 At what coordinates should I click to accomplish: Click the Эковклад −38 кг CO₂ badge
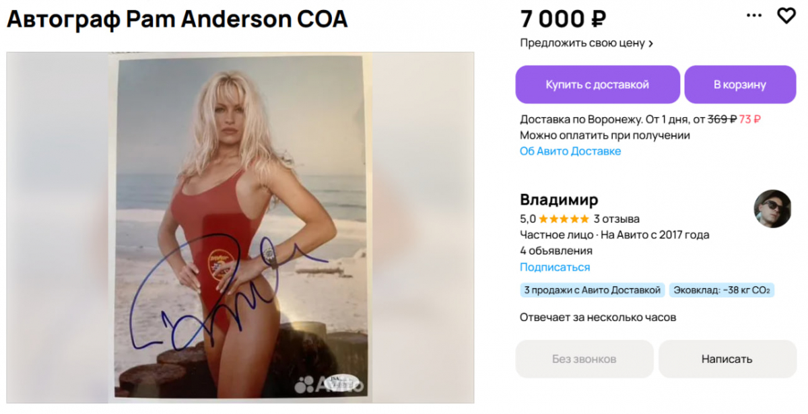[723, 290]
